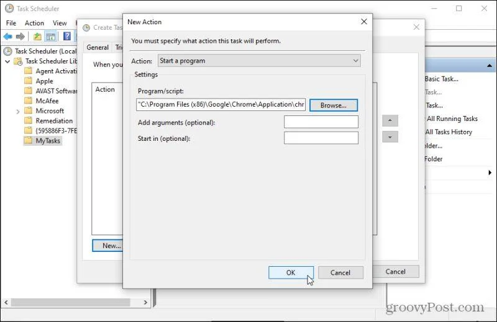Click Display All Running Tasks action
The image size is (497, 322).
tap(452, 119)
